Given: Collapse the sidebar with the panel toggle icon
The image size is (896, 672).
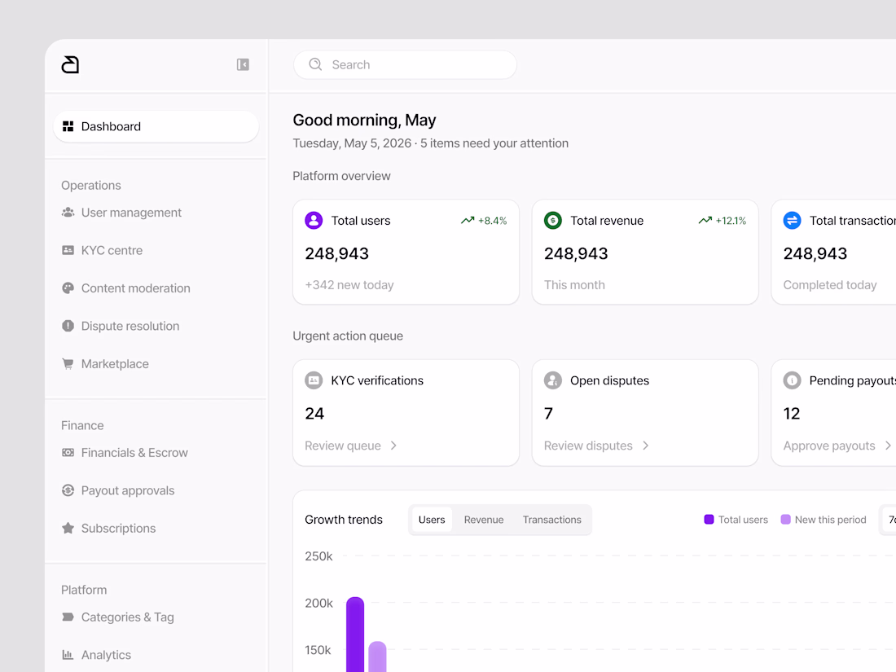Looking at the screenshot, I should click(243, 64).
